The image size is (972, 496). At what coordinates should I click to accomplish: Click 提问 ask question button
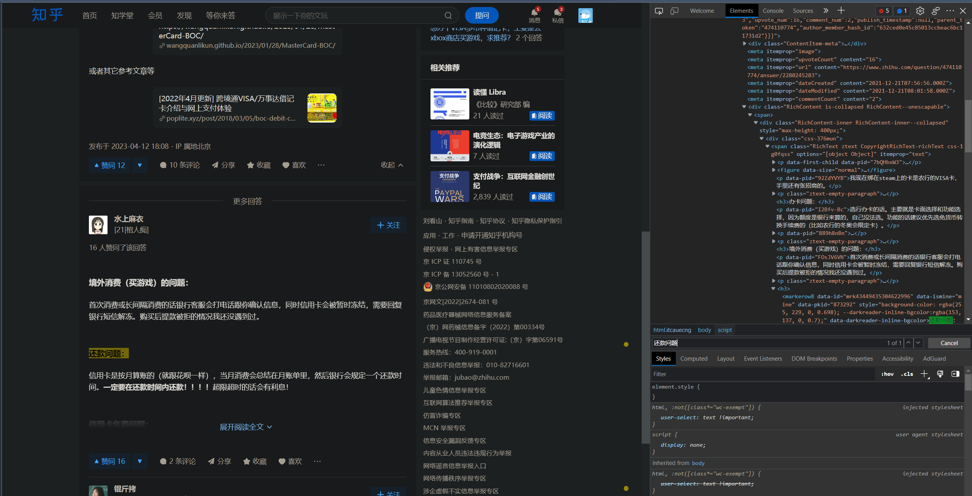482,16
